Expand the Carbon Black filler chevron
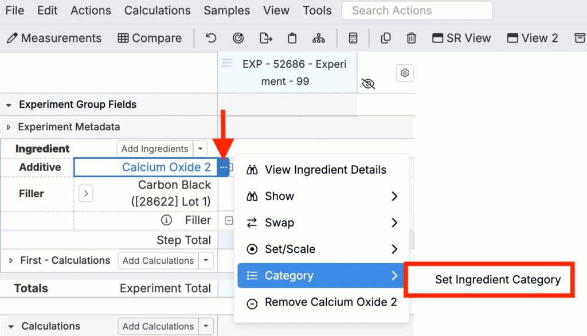This screenshot has width=587, height=336. [86, 194]
